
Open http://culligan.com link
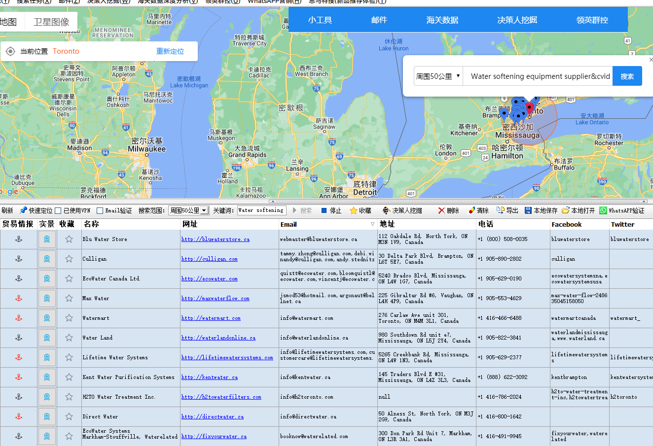[x=210, y=259]
